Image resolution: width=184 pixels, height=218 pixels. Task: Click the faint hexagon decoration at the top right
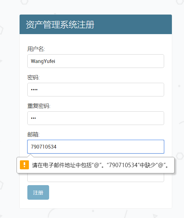point(180,2)
